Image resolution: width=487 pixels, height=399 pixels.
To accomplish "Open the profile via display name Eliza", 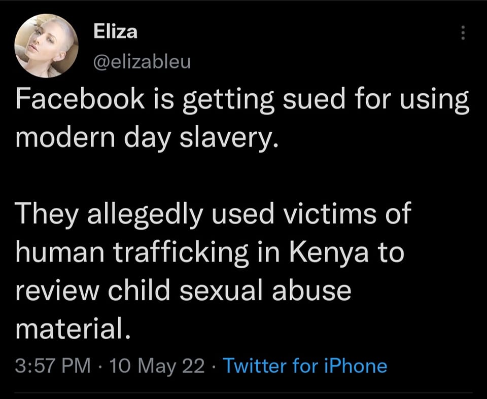I will coord(116,32).
